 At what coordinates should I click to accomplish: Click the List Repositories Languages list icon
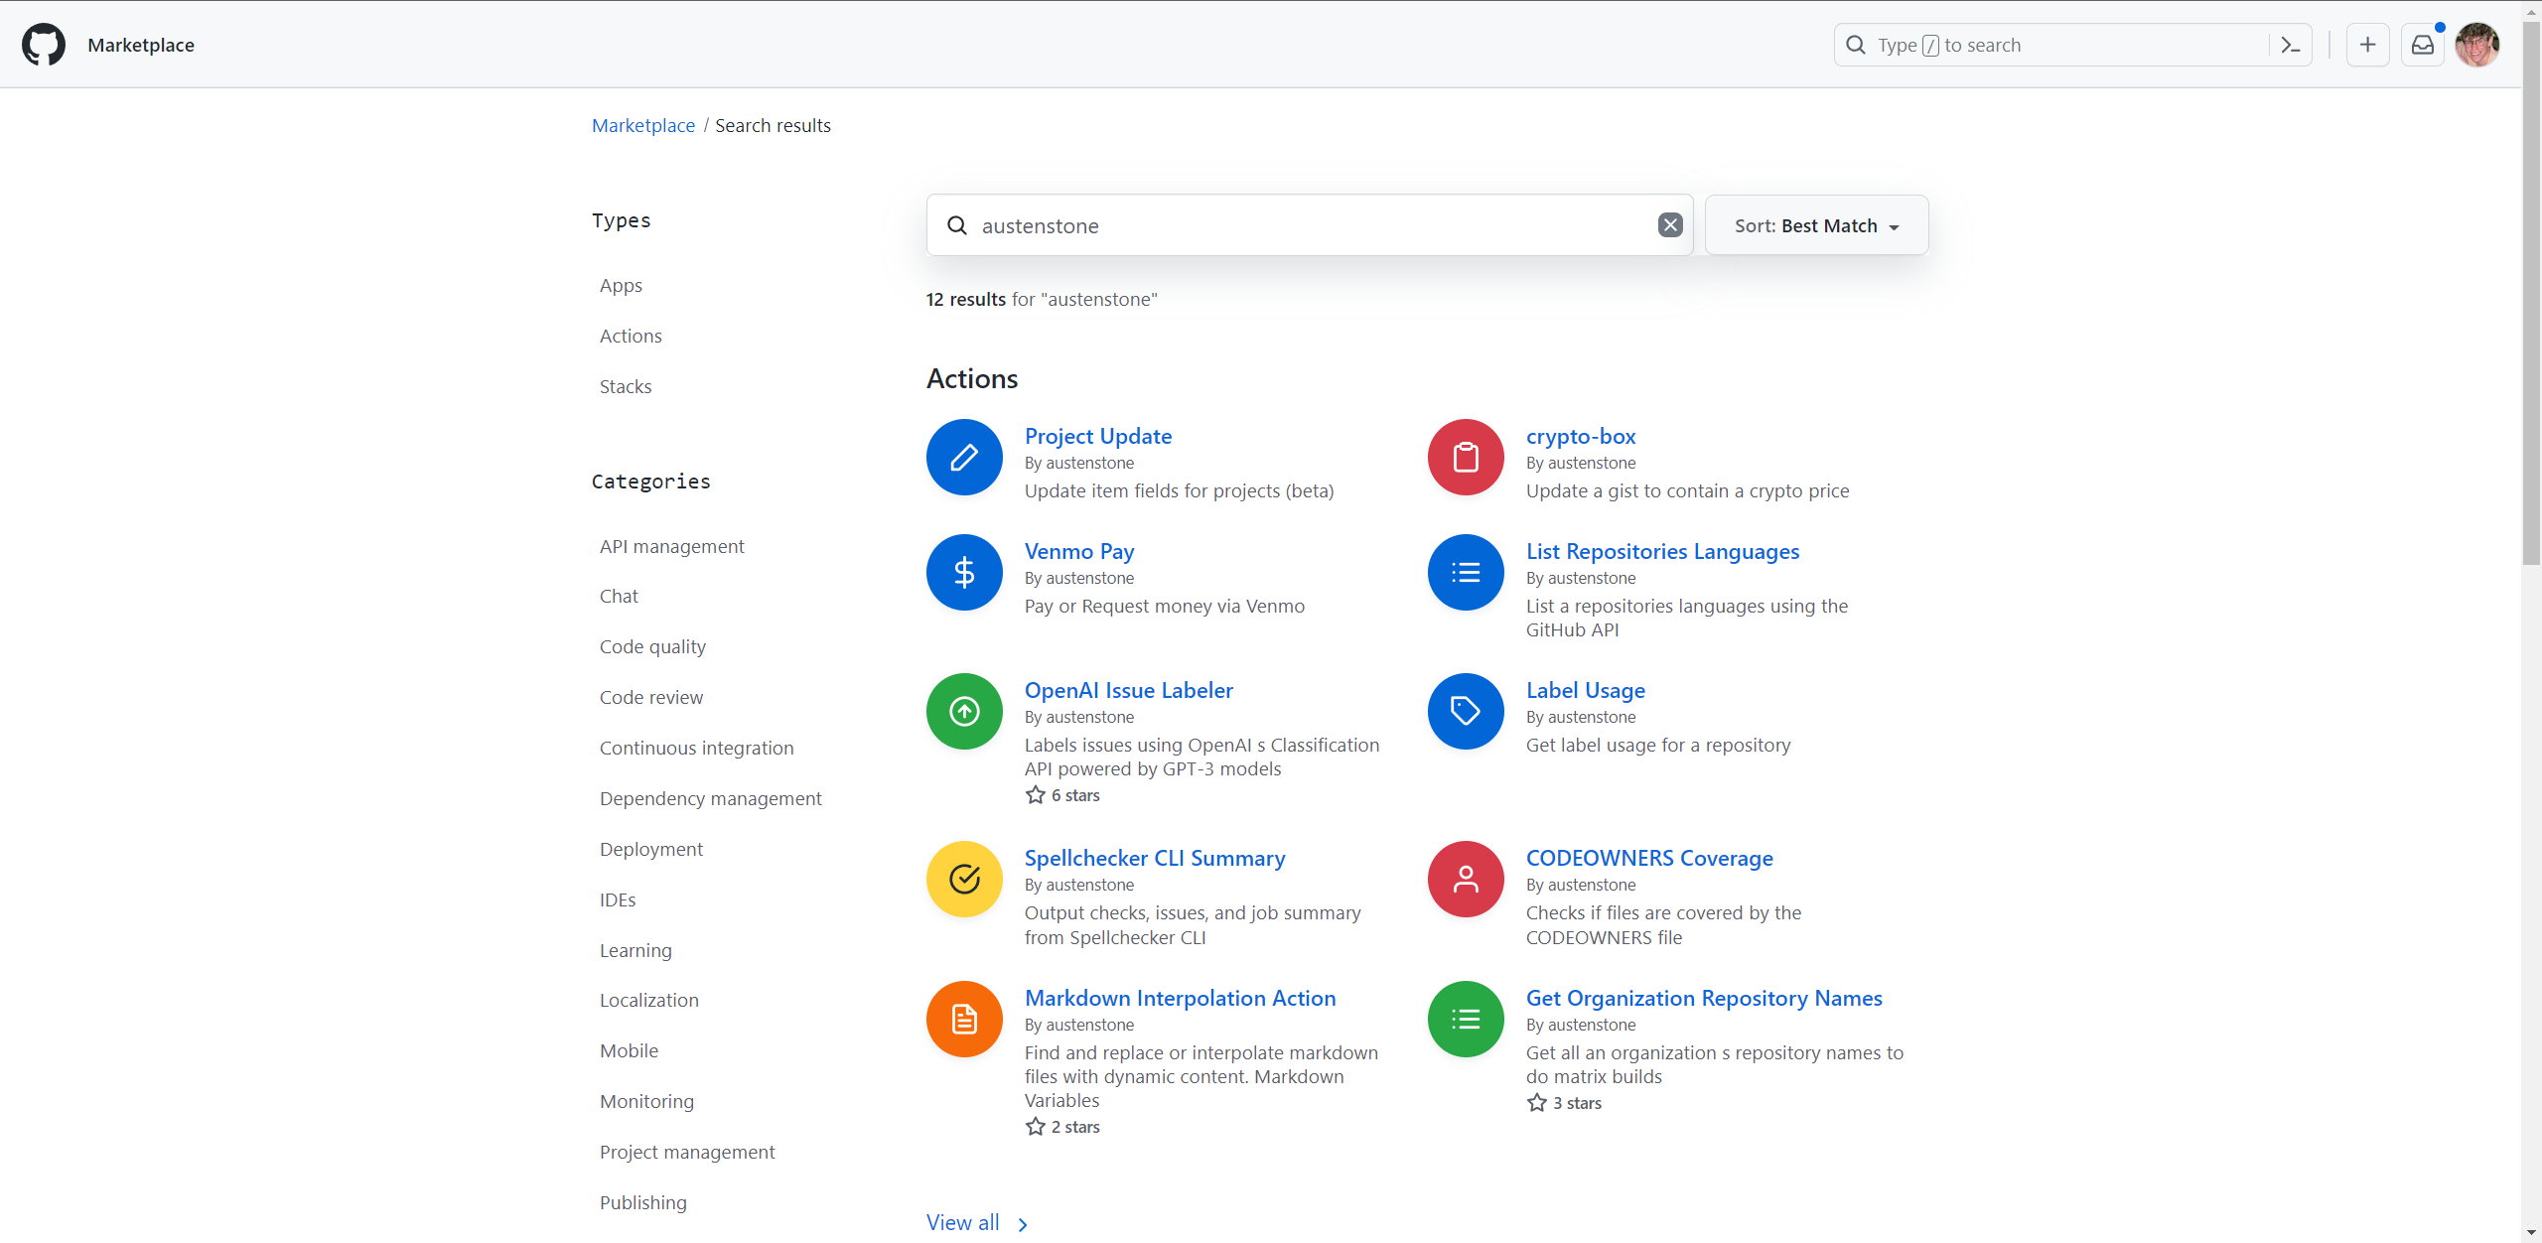[x=1466, y=572]
